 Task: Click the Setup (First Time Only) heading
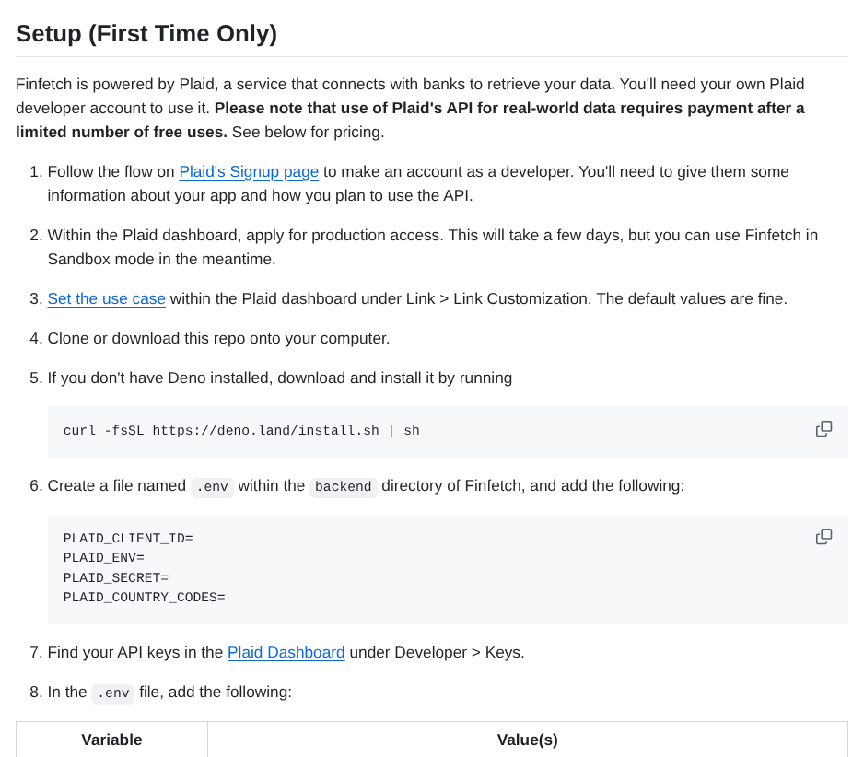146,33
